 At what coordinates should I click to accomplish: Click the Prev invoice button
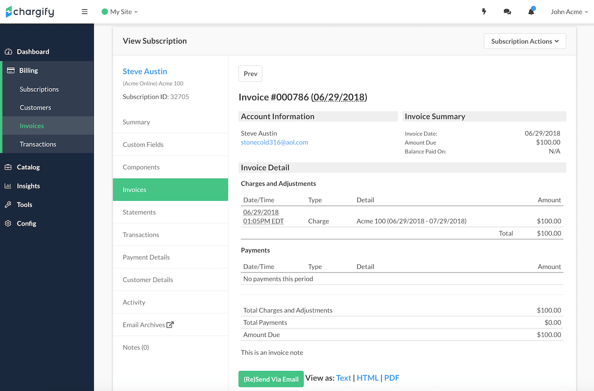pyautogui.click(x=251, y=74)
